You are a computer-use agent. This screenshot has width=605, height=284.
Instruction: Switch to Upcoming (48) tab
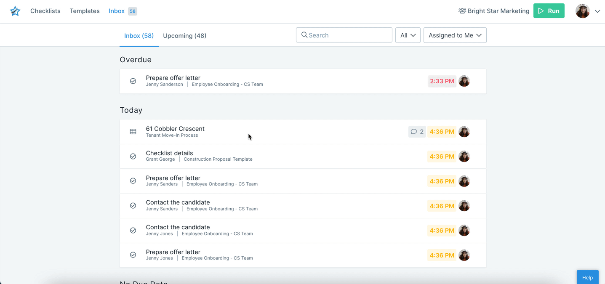185,36
